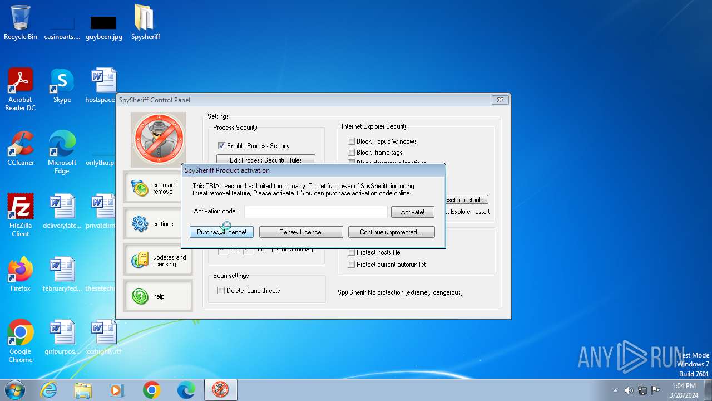
Task: Open Internet Explorer from taskbar
Action: point(49,390)
